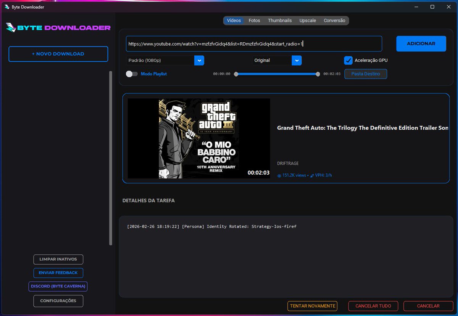
Task: Click the 00:00:00 start time label
Action: [x=222, y=74]
